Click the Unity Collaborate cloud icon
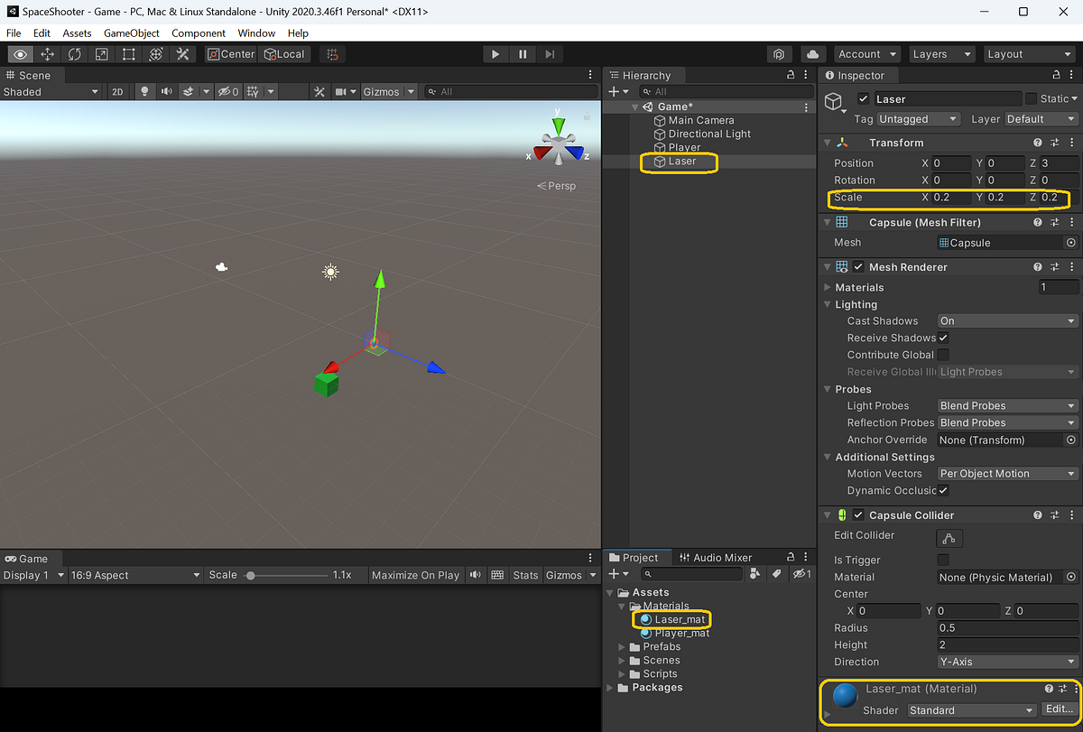The width and height of the screenshot is (1083, 732). tap(811, 53)
